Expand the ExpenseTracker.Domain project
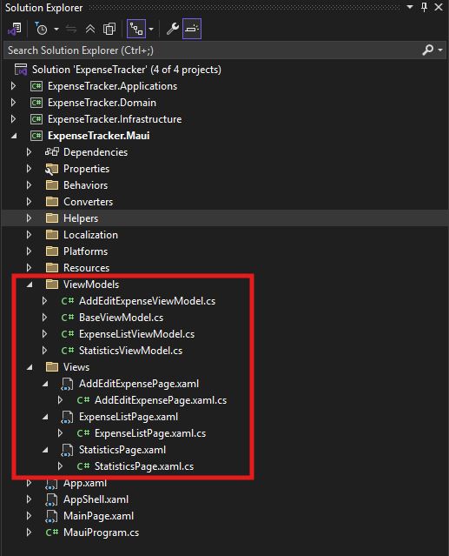Screen dimensions: 449x556 13,103
